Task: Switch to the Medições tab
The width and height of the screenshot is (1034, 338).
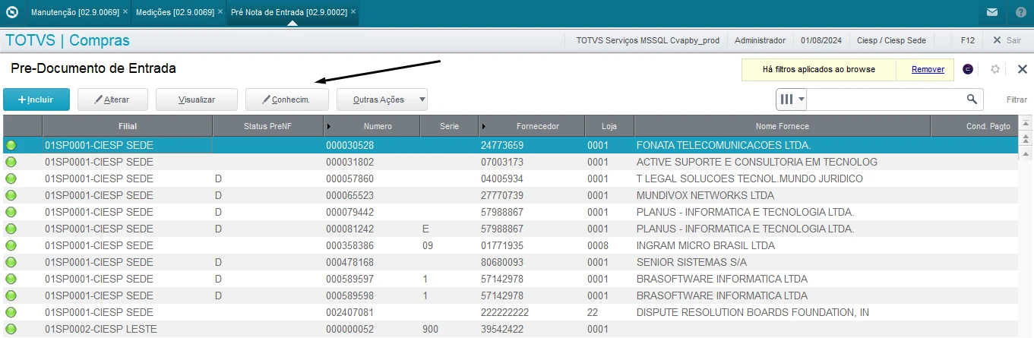Action: tap(174, 12)
